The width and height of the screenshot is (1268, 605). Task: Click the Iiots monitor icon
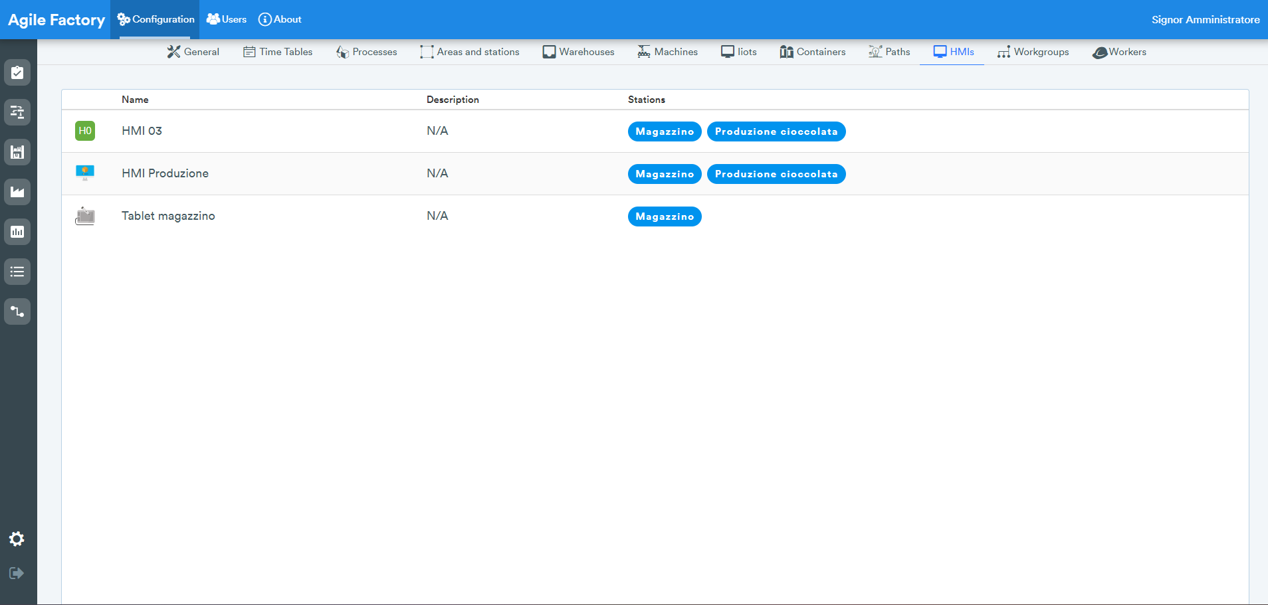click(728, 52)
